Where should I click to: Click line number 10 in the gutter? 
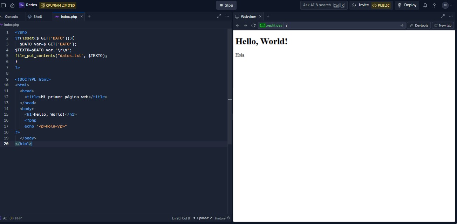(6, 85)
